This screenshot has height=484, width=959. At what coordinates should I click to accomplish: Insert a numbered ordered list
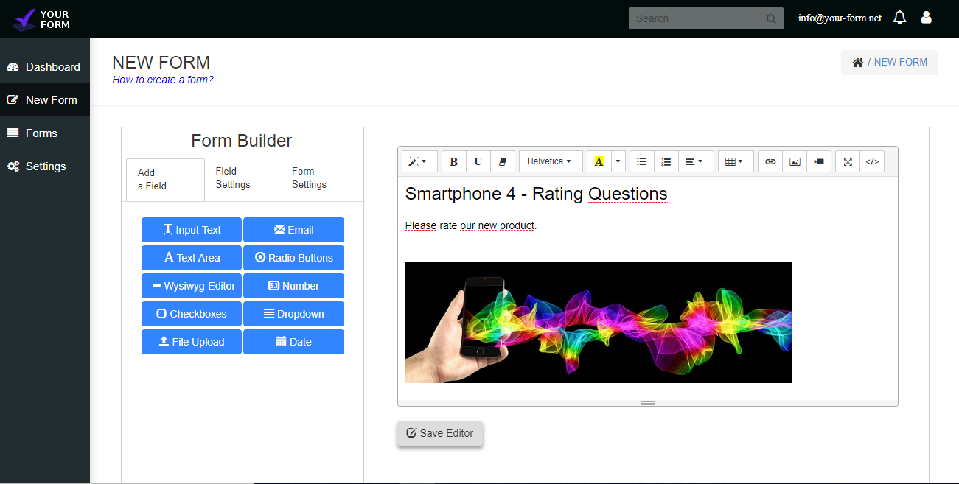(x=666, y=161)
